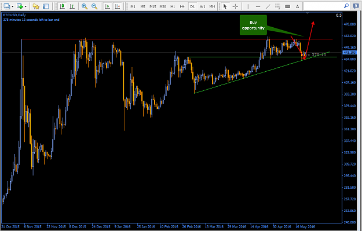This screenshot has width=362, height=231.
Task: Select the D1 daily timeframe
Action: pyautogui.click(x=192, y=6)
